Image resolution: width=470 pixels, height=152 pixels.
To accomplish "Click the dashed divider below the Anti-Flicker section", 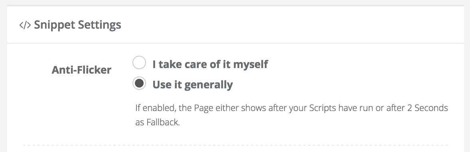I will tap(236, 145).
